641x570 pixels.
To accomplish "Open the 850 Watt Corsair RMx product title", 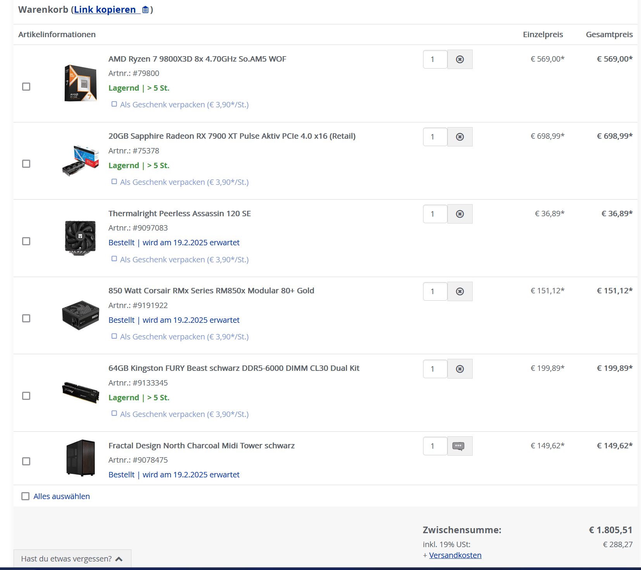I will coord(211,291).
